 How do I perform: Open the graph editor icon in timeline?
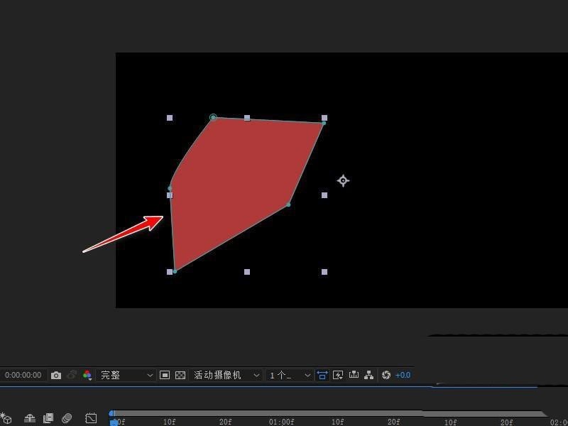(x=91, y=418)
